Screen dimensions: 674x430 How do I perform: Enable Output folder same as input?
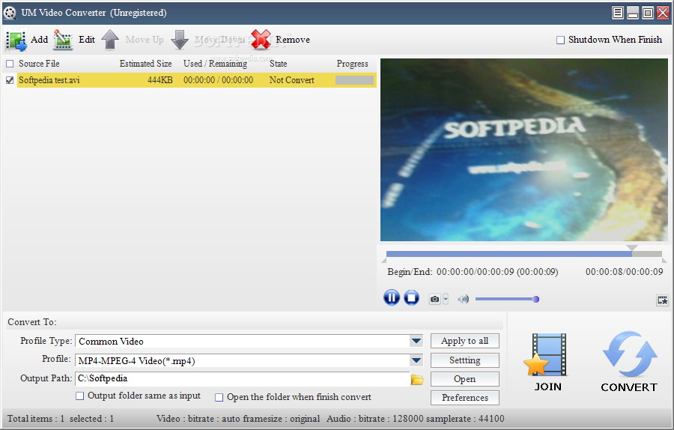click(80, 396)
